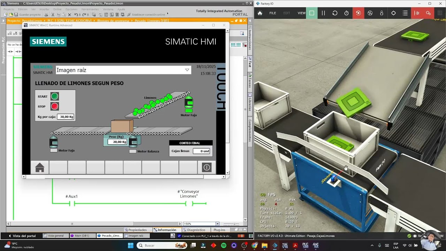Click Kg por caja 38,00 Kg field
The width and height of the screenshot is (446, 251).
tap(65, 117)
